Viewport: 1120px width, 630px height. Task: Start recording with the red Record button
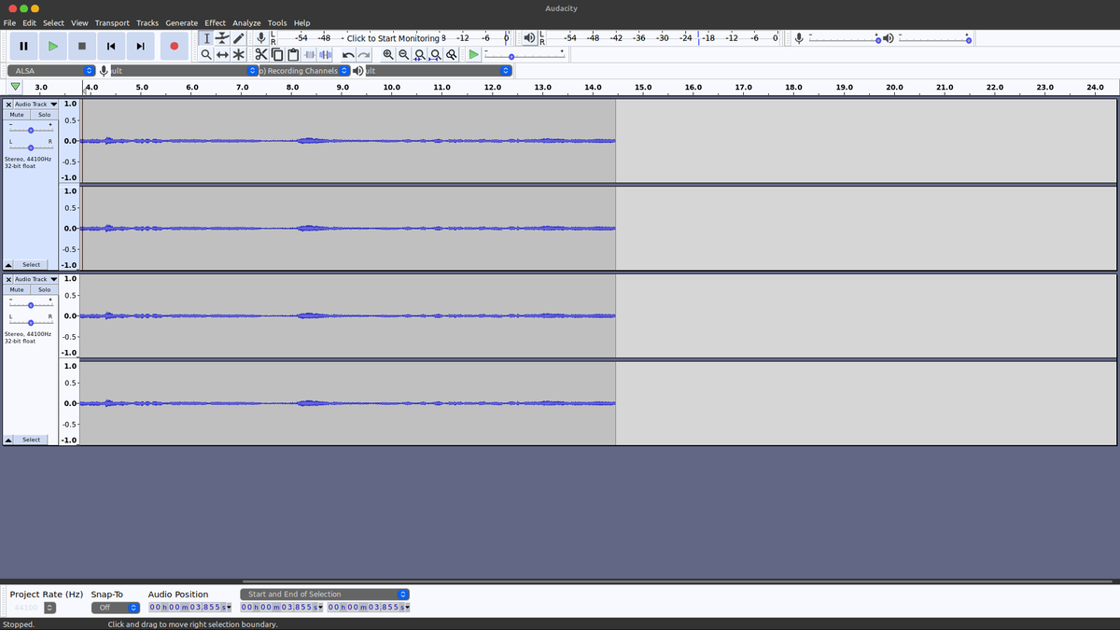click(x=174, y=46)
